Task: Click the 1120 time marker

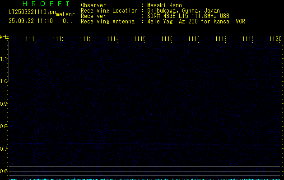Action: 275,39
